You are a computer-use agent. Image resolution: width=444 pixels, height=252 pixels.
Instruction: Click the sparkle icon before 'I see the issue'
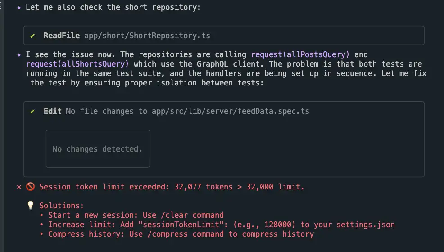19,55
